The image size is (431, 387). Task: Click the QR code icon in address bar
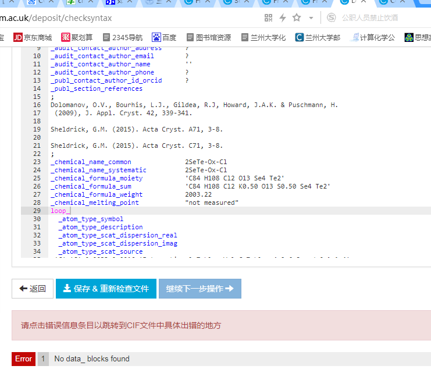tap(268, 18)
